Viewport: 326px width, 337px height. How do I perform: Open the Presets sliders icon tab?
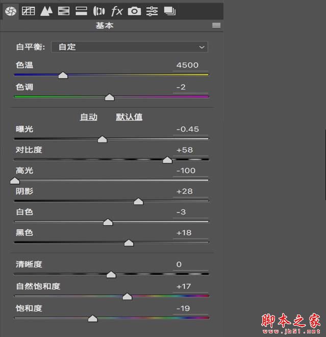click(x=152, y=11)
